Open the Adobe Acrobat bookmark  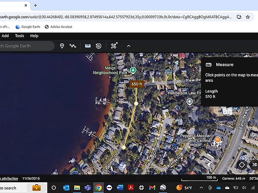pyautogui.click(x=58, y=27)
